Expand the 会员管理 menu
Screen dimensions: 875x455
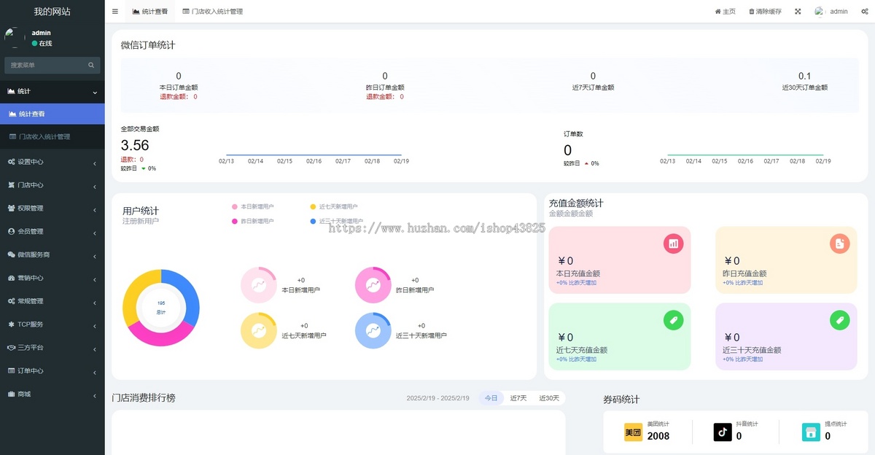[x=52, y=232]
